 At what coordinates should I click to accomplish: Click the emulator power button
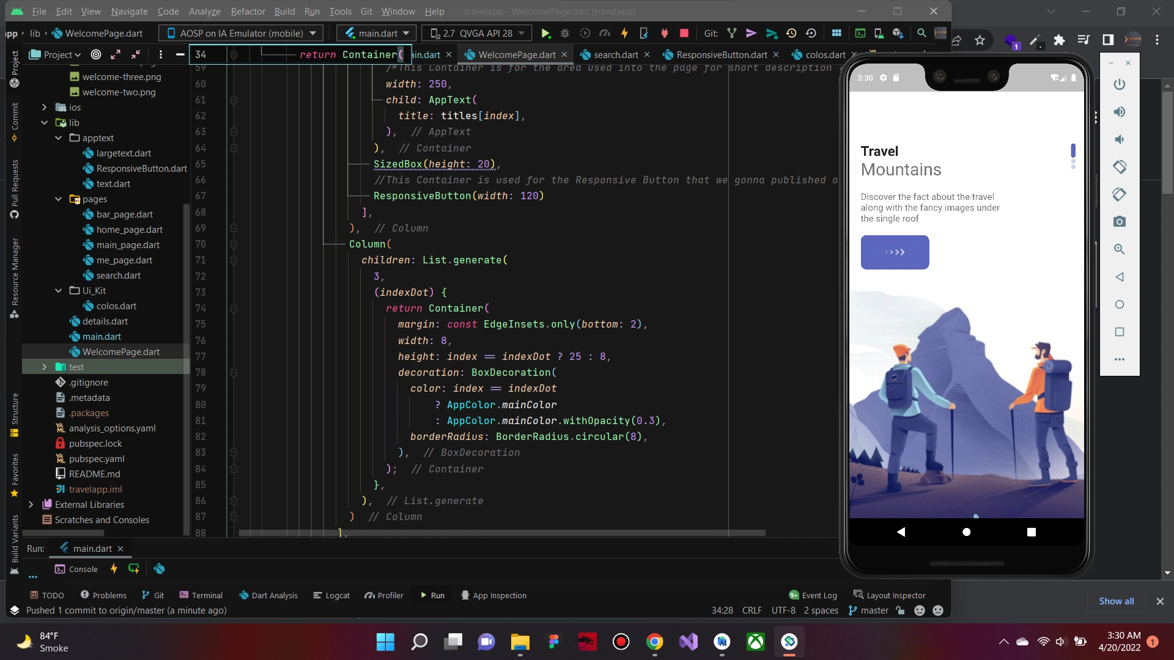click(1119, 84)
